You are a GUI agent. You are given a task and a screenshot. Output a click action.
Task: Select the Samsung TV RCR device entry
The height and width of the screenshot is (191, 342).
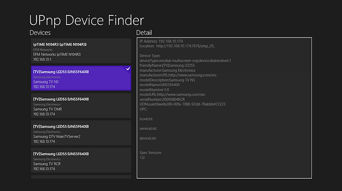point(81,160)
